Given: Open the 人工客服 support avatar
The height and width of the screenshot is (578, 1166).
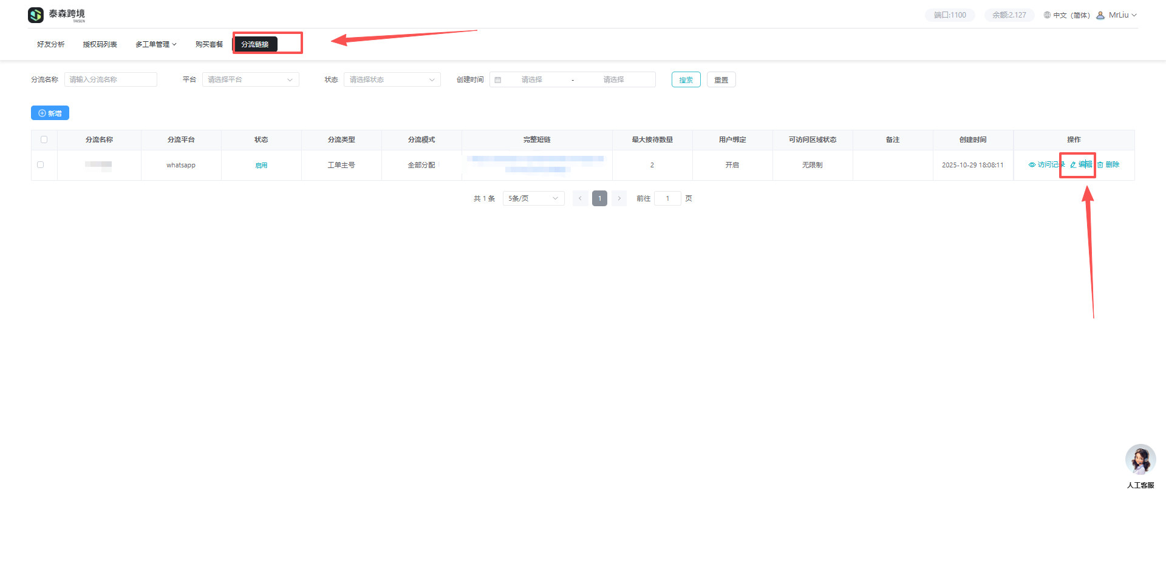Looking at the screenshot, I should pyautogui.click(x=1140, y=460).
